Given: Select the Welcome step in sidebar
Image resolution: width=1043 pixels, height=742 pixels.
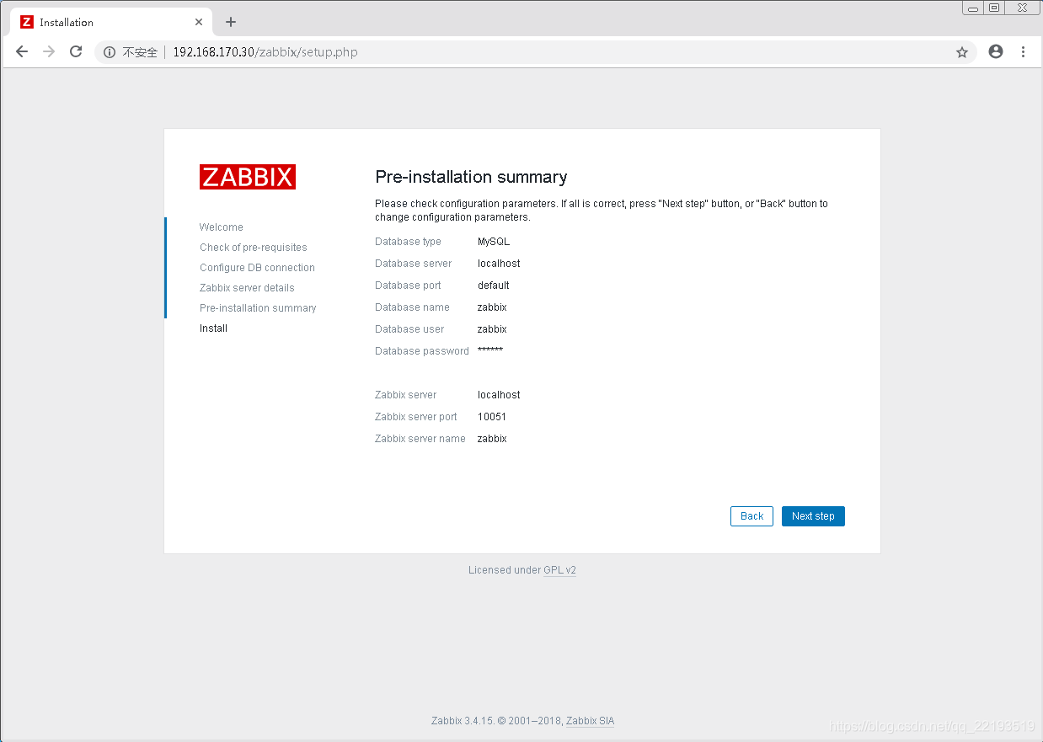Looking at the screenshot, I should (x=222, y=227).
